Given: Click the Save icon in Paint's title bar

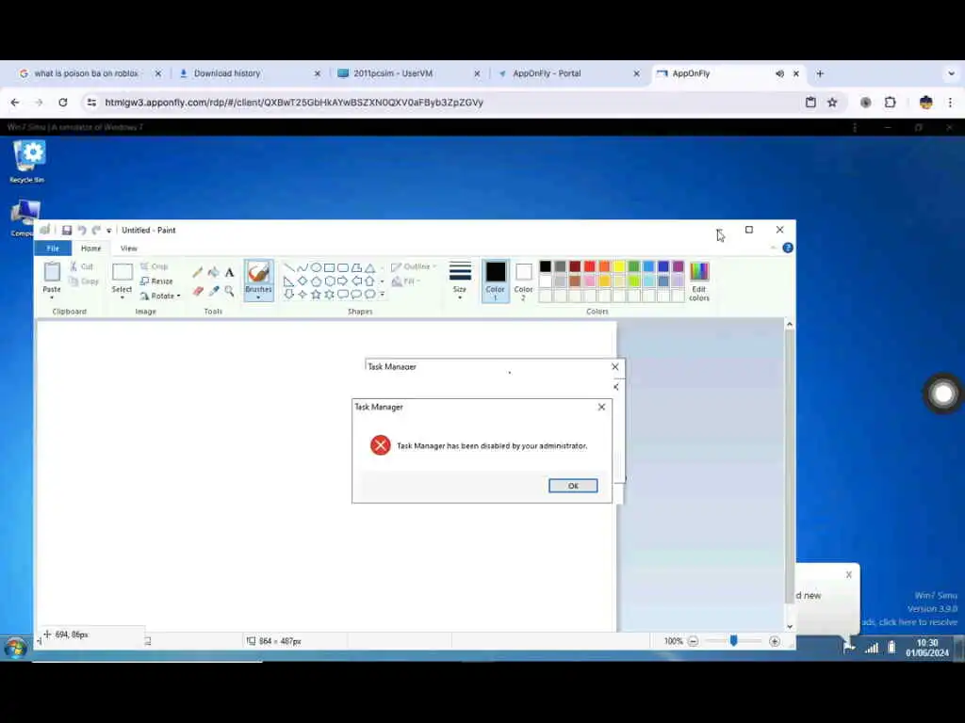Looking at the screenshot, I should 67,230.
